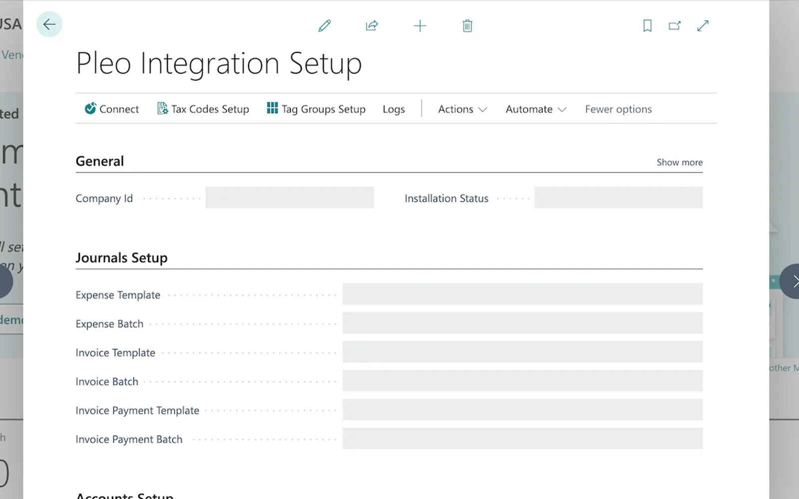Screen dimensions: 799x499
Task: Expand the Automate menu
Action: [536, 109]
